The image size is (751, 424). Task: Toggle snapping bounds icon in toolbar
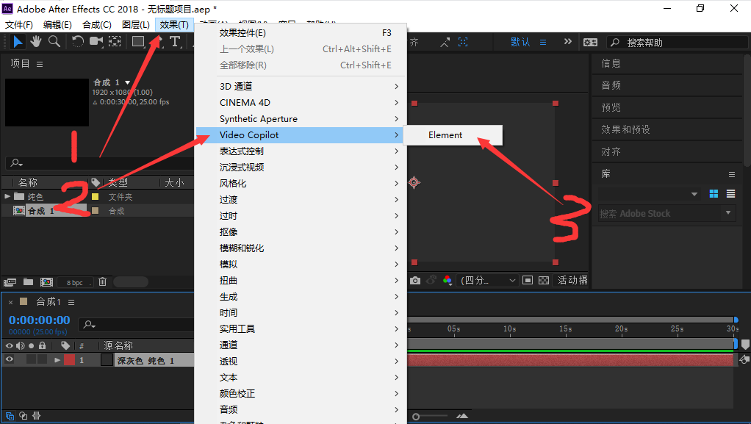[x=463, y=42]
